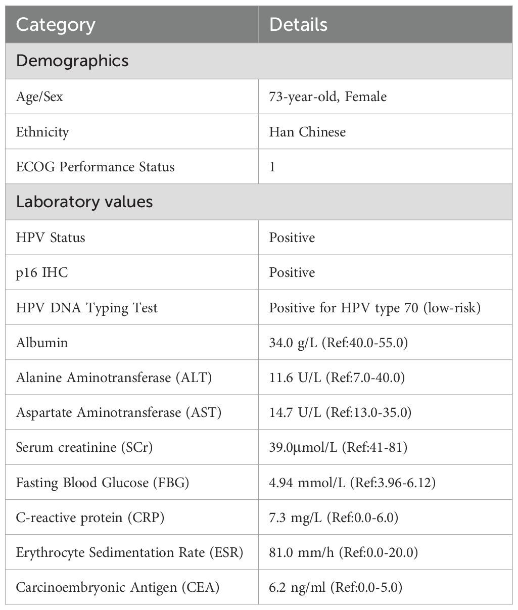Click the Category column header
The image size is (518, 610).
pyautogui.click(x=56, y=25)
